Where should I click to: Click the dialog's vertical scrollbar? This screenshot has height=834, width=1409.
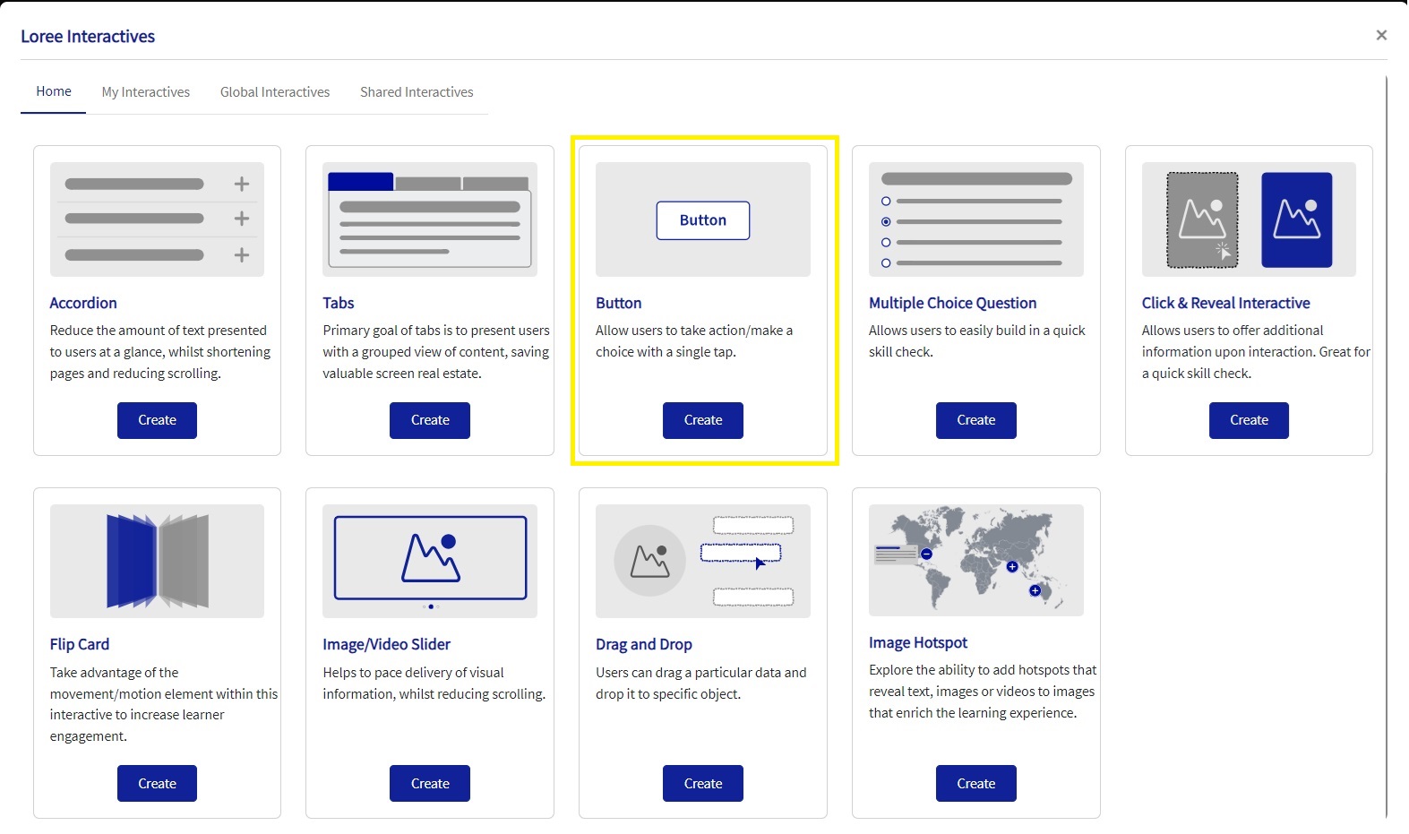(x=1387, y=446)
